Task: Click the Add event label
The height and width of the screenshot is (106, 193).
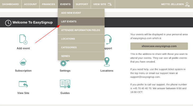Action: coord(23,48)
